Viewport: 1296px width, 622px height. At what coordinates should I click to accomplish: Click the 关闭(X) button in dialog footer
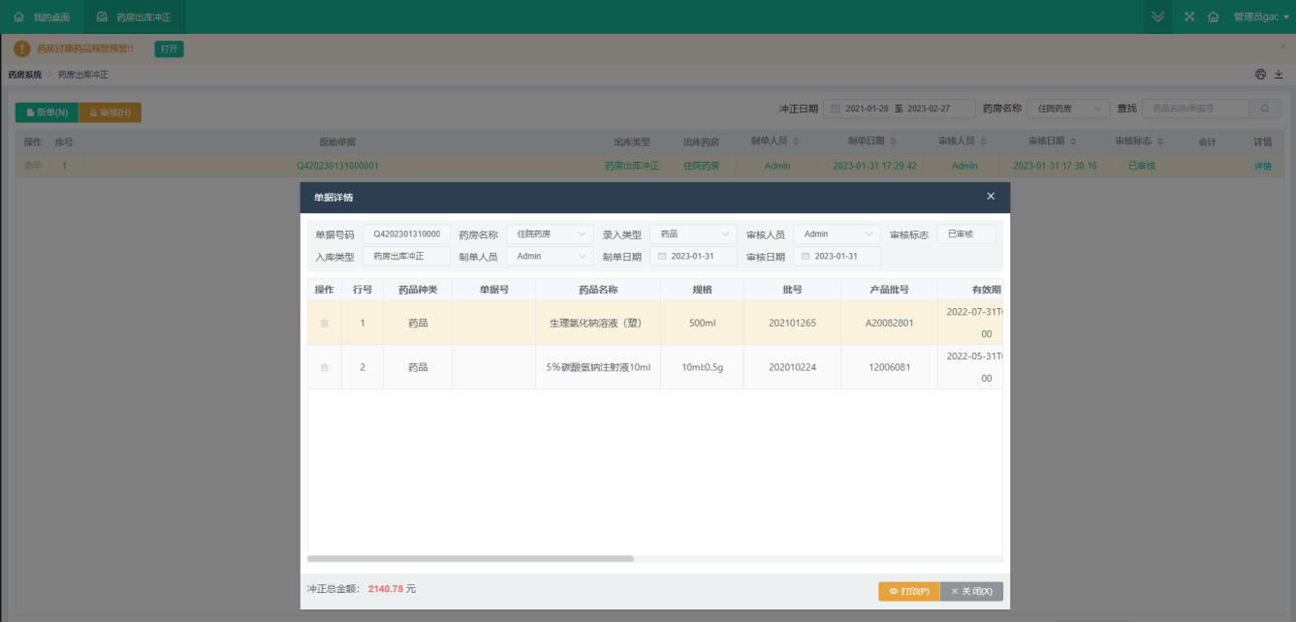(x=971, y=591)
